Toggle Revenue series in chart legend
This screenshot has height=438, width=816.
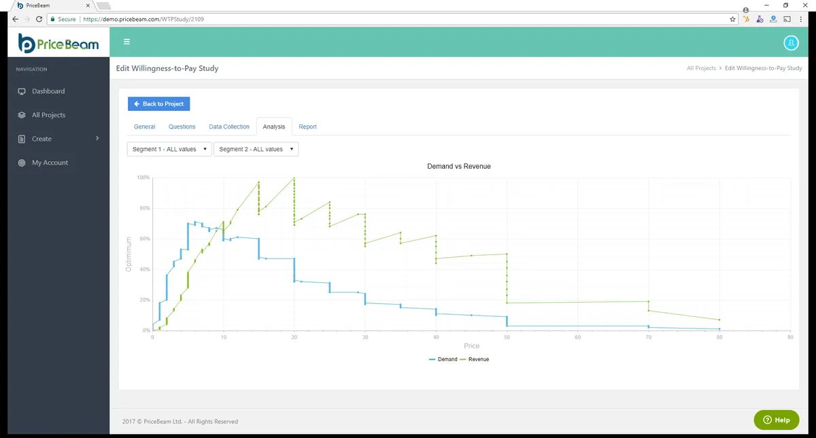click(x=474, y=359)
